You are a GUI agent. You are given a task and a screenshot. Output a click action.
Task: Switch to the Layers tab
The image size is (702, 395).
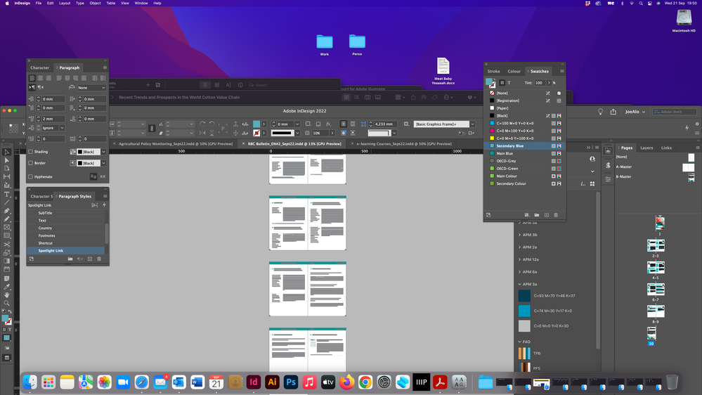(x=646, y=148)
